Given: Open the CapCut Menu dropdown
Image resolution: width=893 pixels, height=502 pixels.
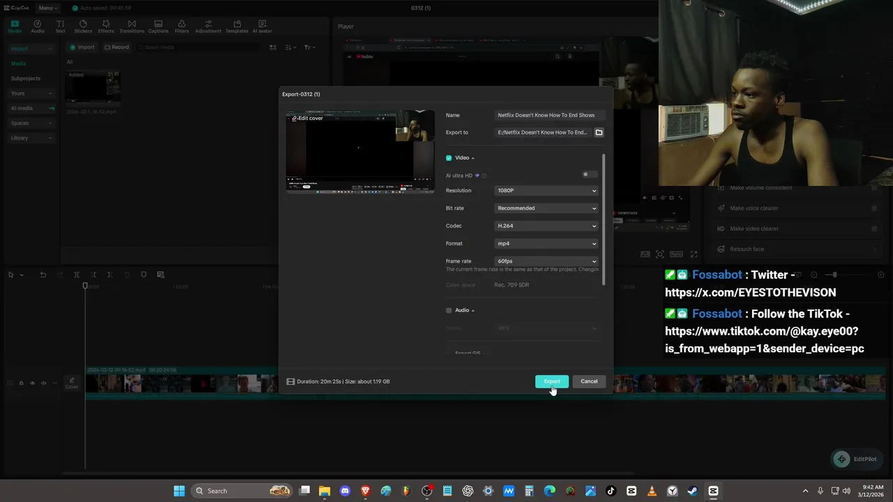Looking at the screenshot, I should coord(47,8).
